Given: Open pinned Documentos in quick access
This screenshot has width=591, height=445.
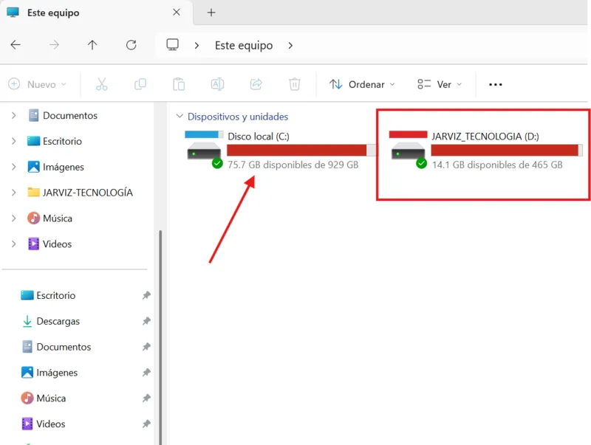Looking at the screenshot, I should click(x=56, y=347).
